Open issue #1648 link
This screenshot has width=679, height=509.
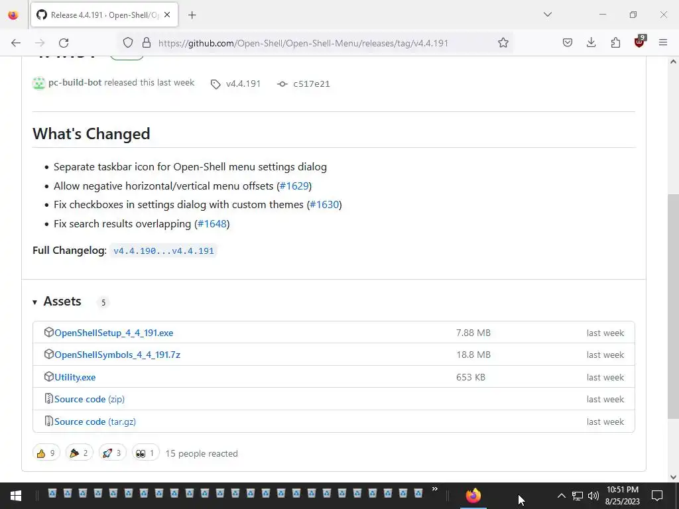(x=212, y=224)
